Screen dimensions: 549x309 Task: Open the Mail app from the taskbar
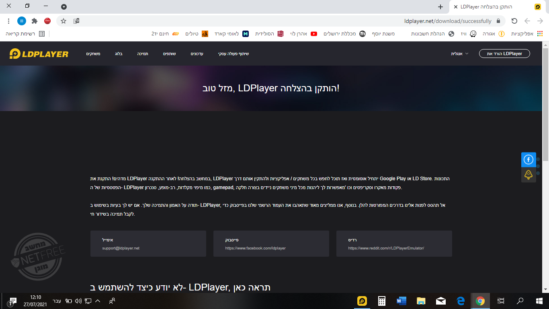point(440,301)
